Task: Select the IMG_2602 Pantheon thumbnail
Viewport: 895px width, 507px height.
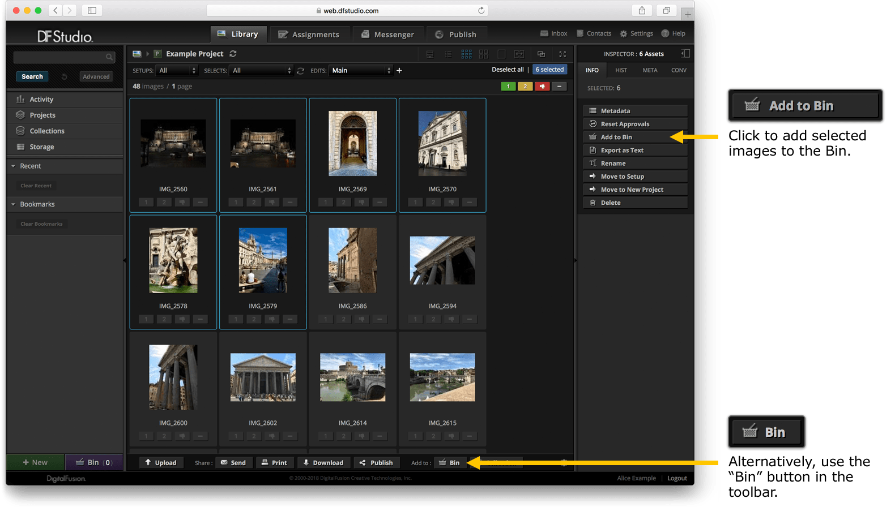Action: click(x=263, y=377)
